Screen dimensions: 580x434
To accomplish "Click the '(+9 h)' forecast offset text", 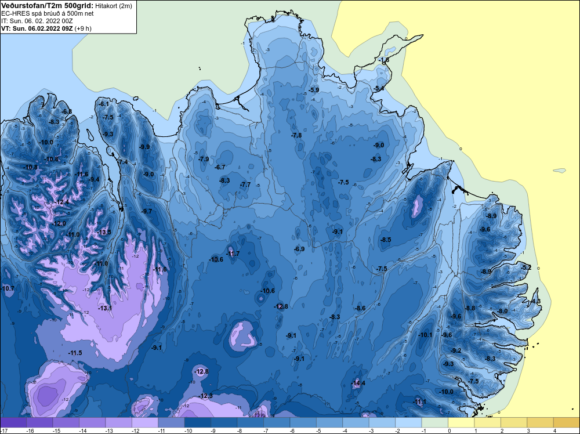I will point(83,28).
